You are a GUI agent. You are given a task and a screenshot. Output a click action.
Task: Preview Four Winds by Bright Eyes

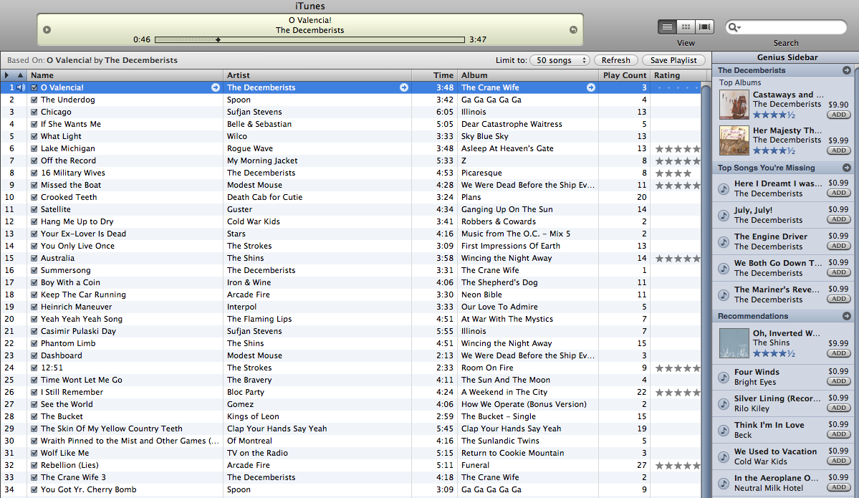724,377
